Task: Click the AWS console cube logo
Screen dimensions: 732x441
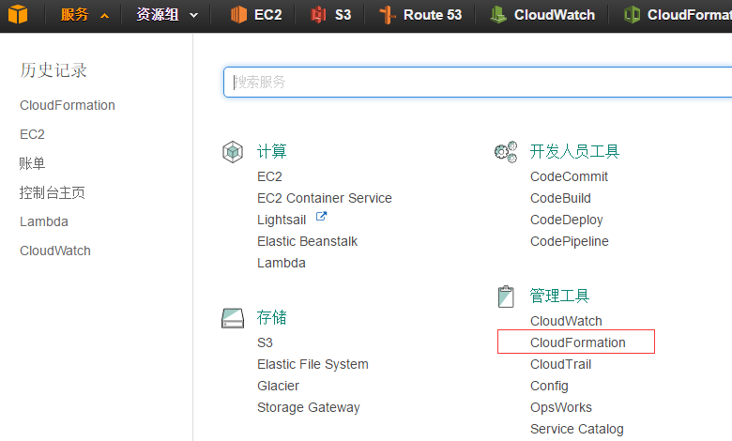Action: [18, 14]
